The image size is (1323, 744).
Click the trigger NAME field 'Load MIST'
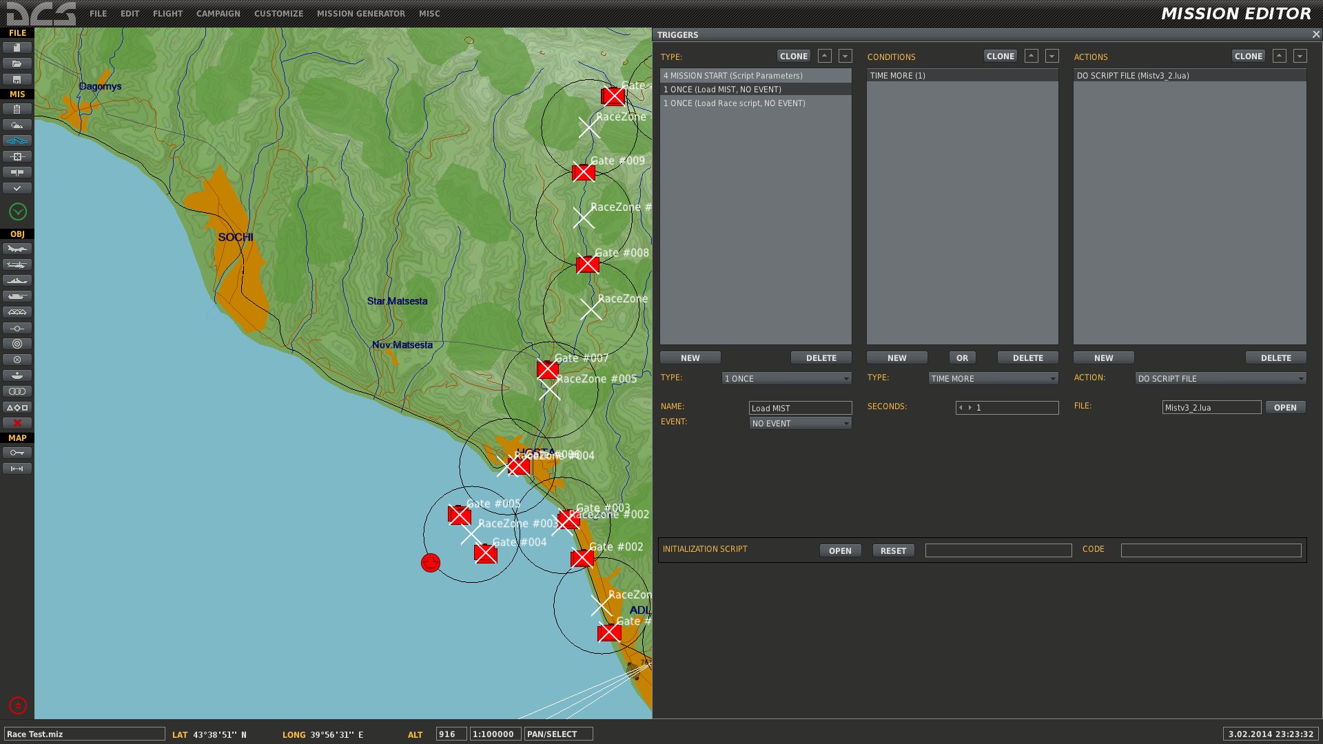[801, 408]
